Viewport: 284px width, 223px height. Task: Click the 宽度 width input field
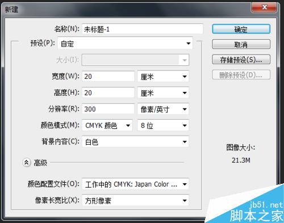(108, 77)
